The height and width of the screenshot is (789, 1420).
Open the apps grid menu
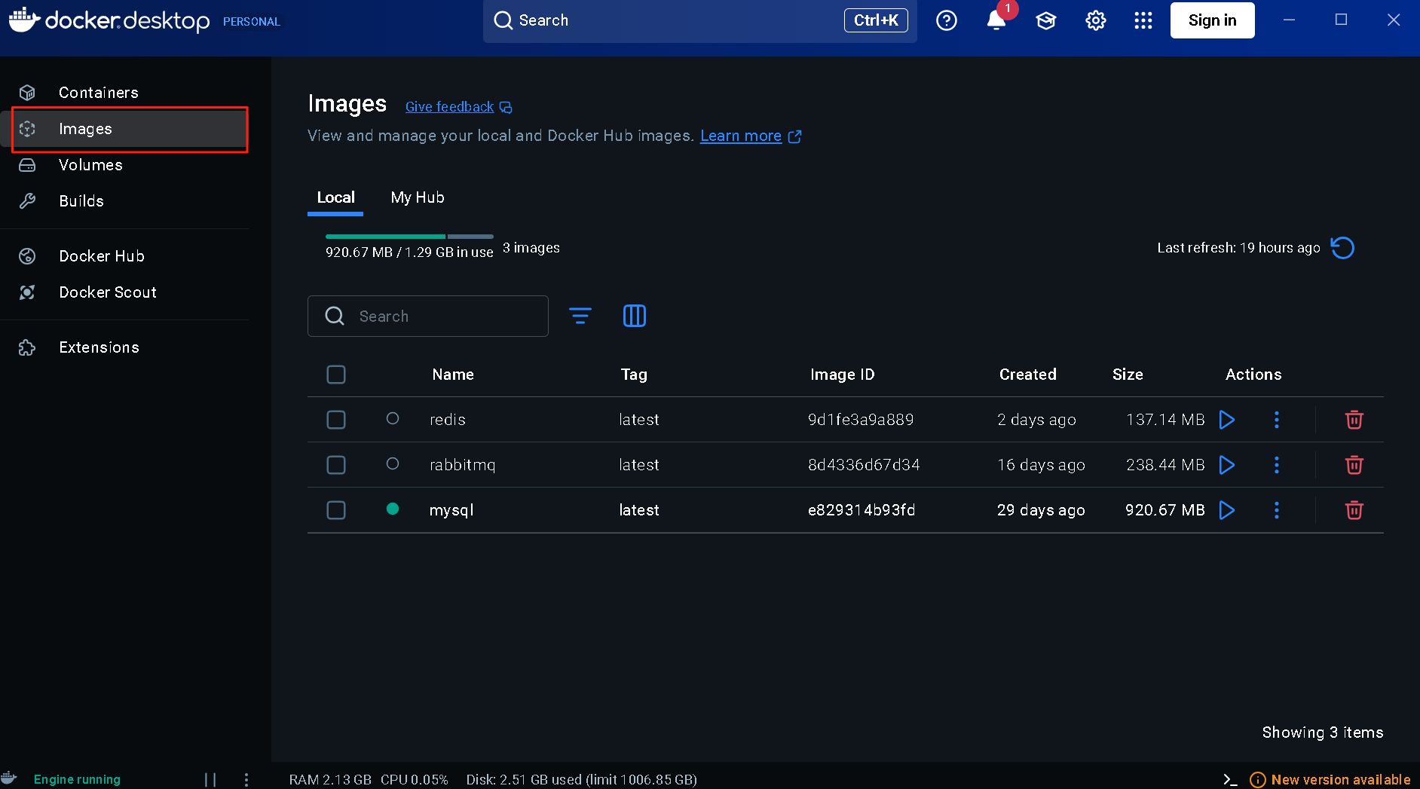(1143, 20)
